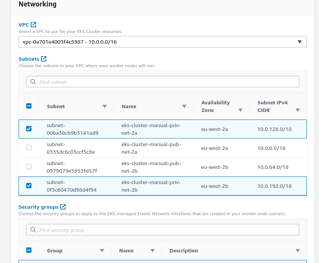Toggle the select-all subnets header checkbox

pyautogui.click(x=29, y=106)
